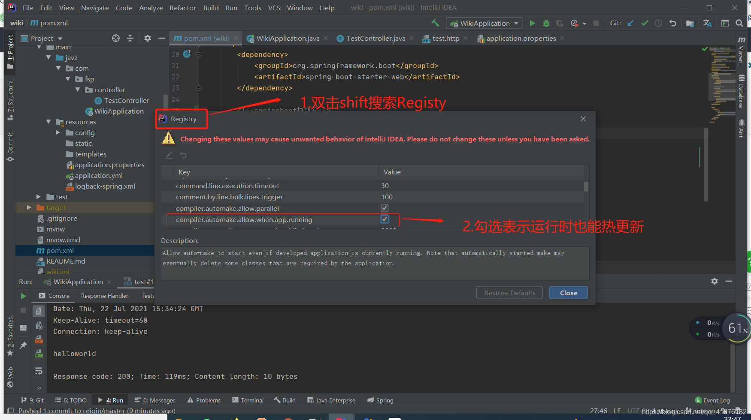Build project with the hammer icon
751x420 pixels.
pyautogui.click(x=436, y=23)
